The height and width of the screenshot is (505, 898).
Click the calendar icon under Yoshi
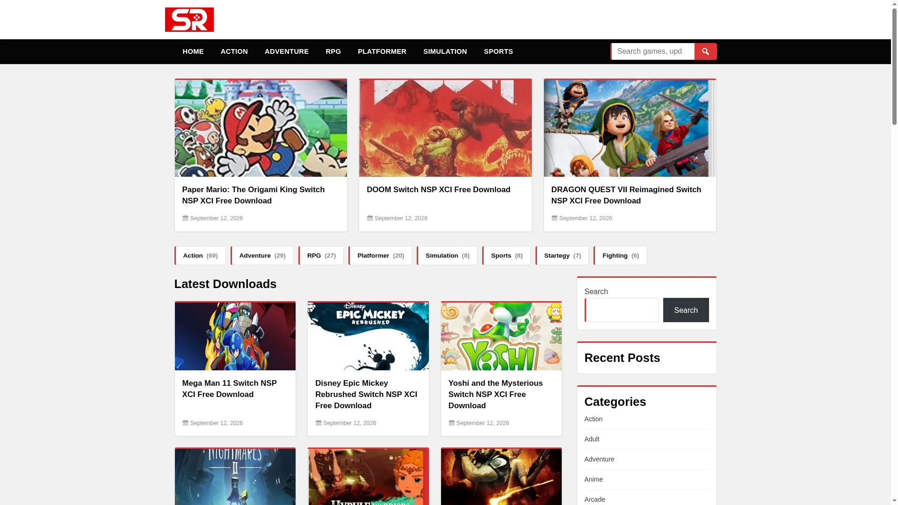click(x=452, y=423)
